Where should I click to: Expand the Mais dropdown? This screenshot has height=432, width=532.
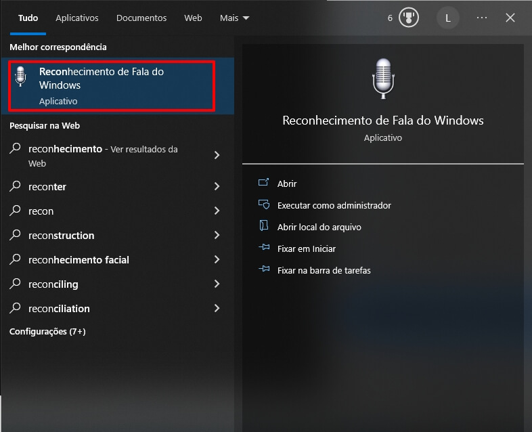(x=234, y=18)
